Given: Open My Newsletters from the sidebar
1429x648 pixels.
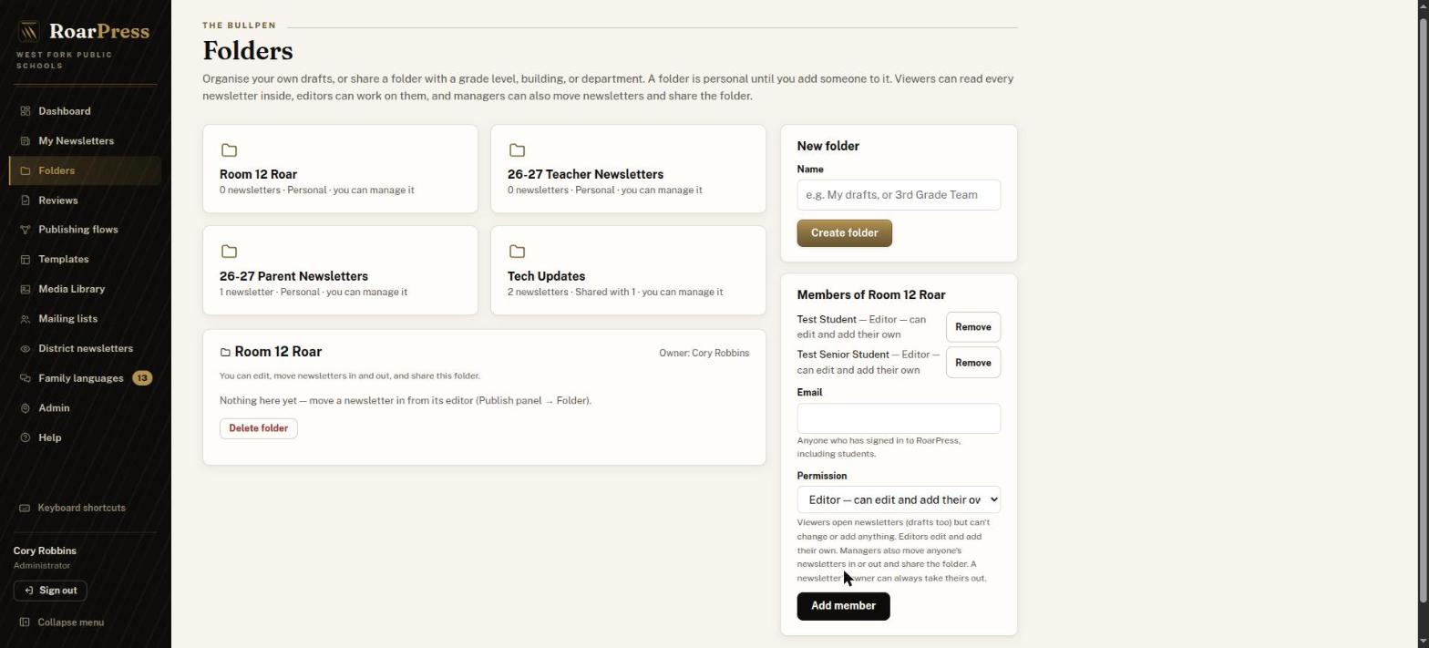Looking at the screenshot, I should pos(85,141).
